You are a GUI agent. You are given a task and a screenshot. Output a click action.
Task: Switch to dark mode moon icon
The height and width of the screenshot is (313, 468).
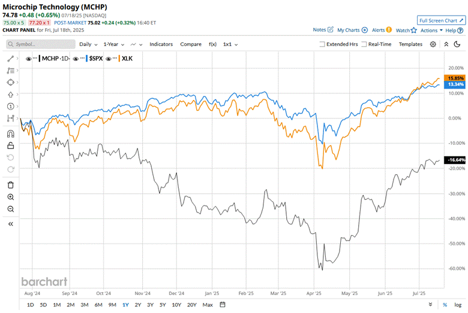457,44
